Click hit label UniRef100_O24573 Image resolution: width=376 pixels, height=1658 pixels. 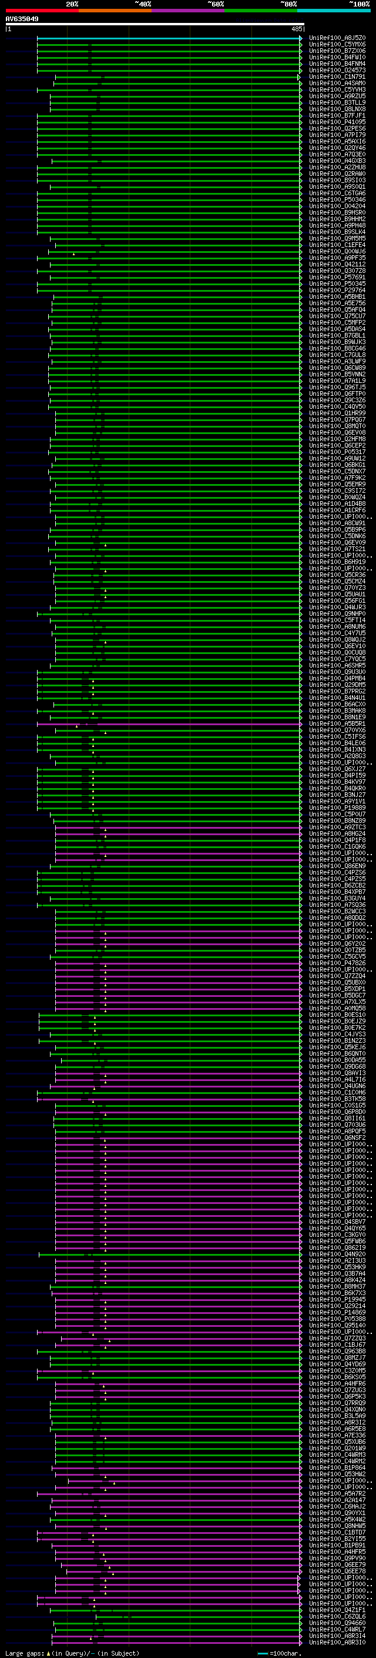[x=337, y=70]
